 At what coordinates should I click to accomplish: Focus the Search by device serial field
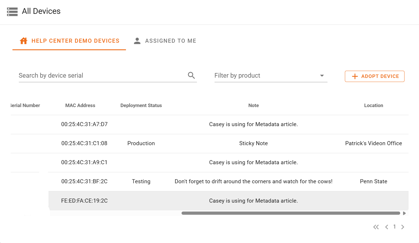[108, 75]
